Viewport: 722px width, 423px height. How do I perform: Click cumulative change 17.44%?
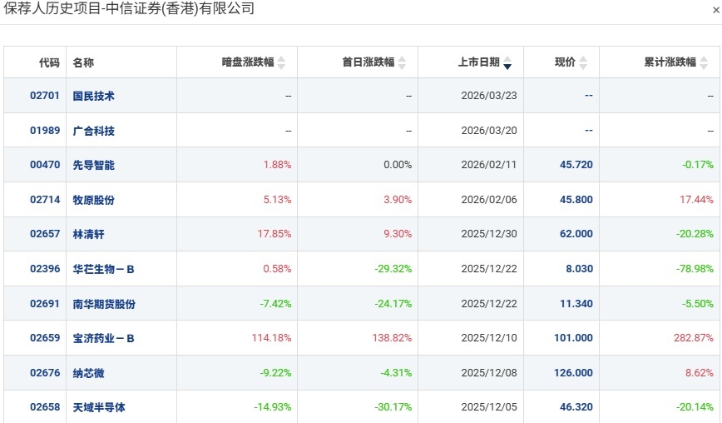click(x=697, y=200)
